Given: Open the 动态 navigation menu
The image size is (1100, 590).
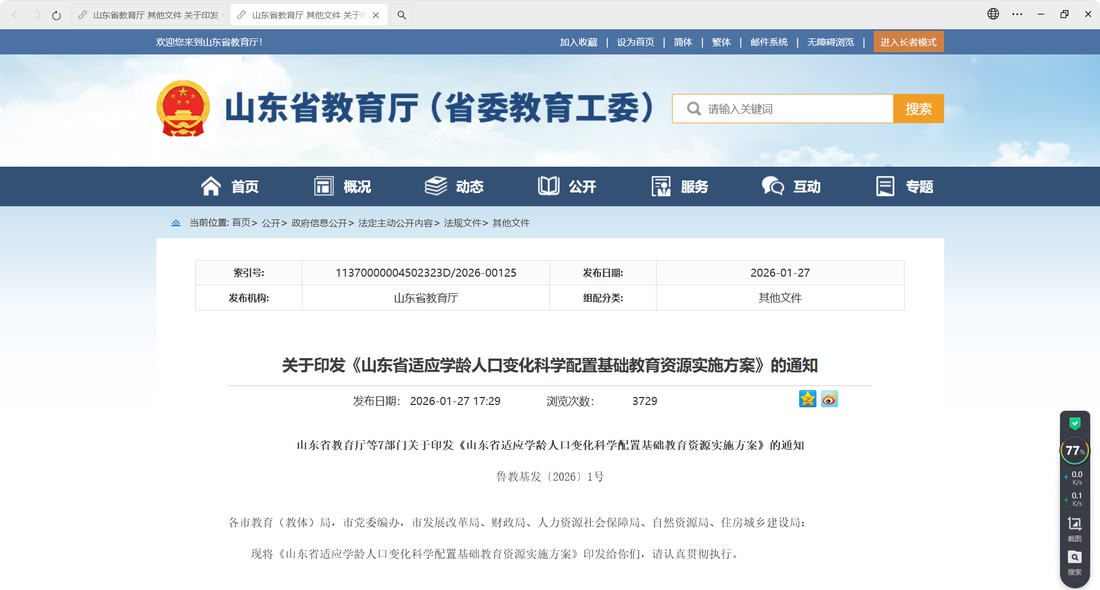Looking at the screenshot, I should pyautogui.click(x=454, y=187).
